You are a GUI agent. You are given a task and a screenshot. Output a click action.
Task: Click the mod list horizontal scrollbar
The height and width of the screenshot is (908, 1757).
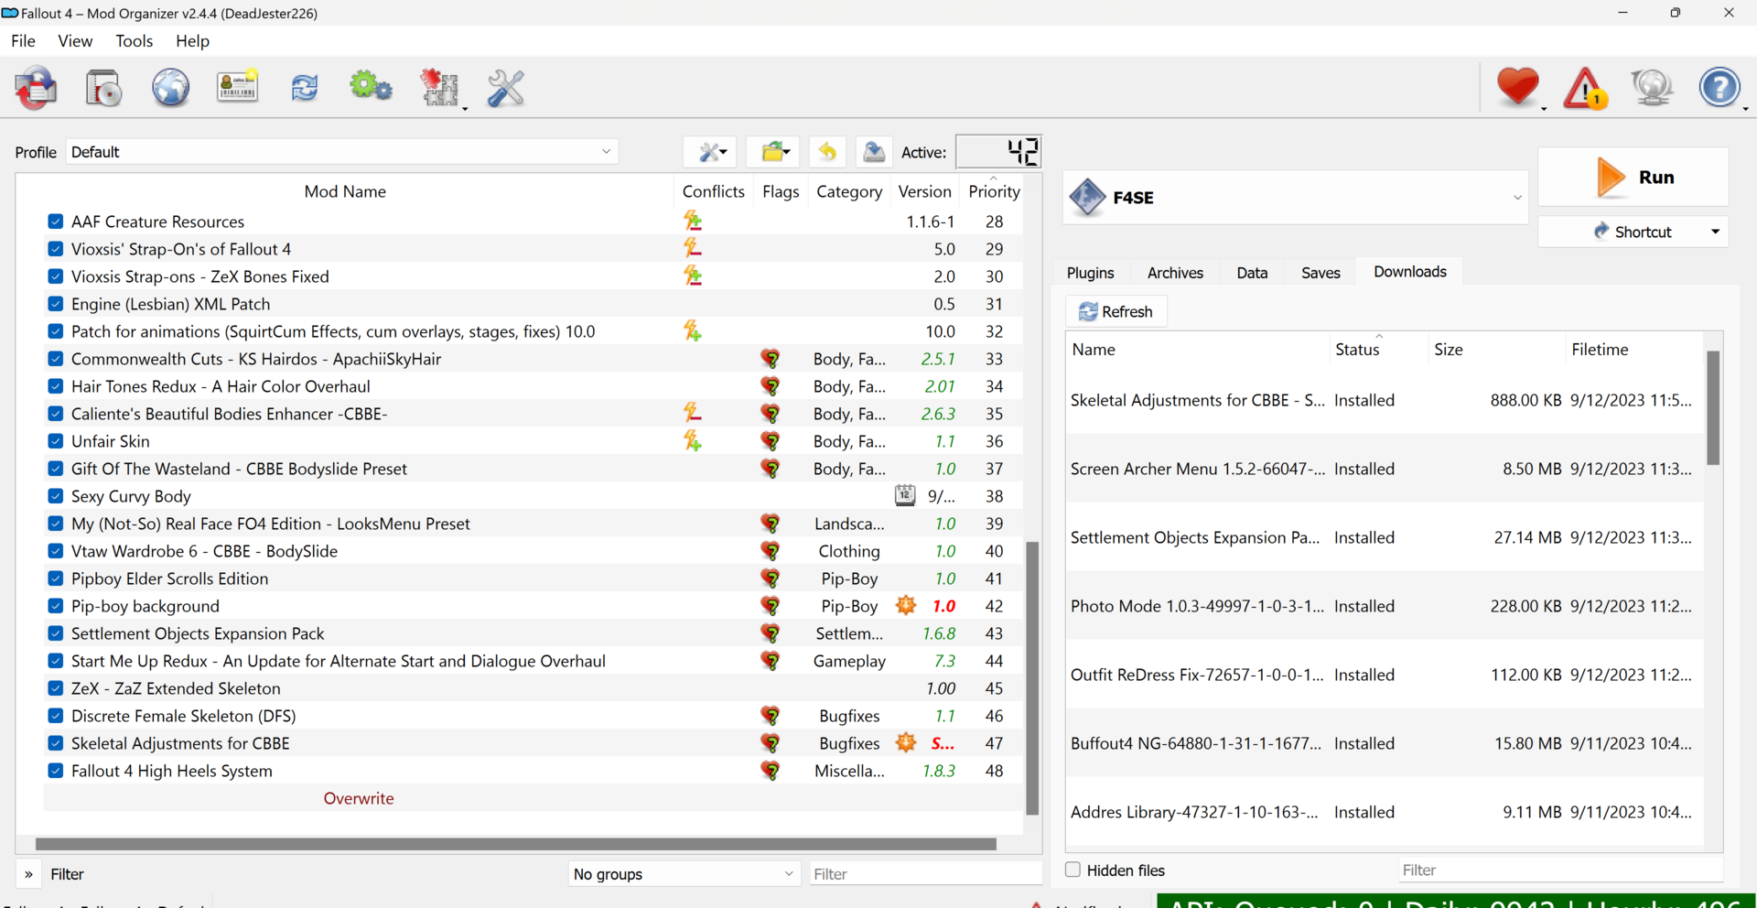[x=515, y=844]
